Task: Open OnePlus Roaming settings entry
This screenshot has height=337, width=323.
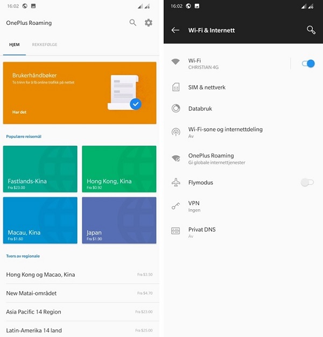Action: coord(211,159)
